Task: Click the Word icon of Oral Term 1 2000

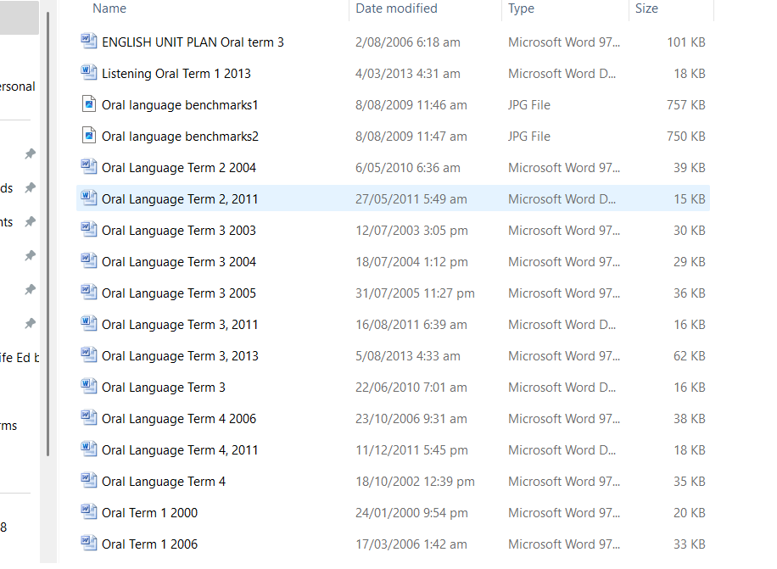Action: point(89,511)
